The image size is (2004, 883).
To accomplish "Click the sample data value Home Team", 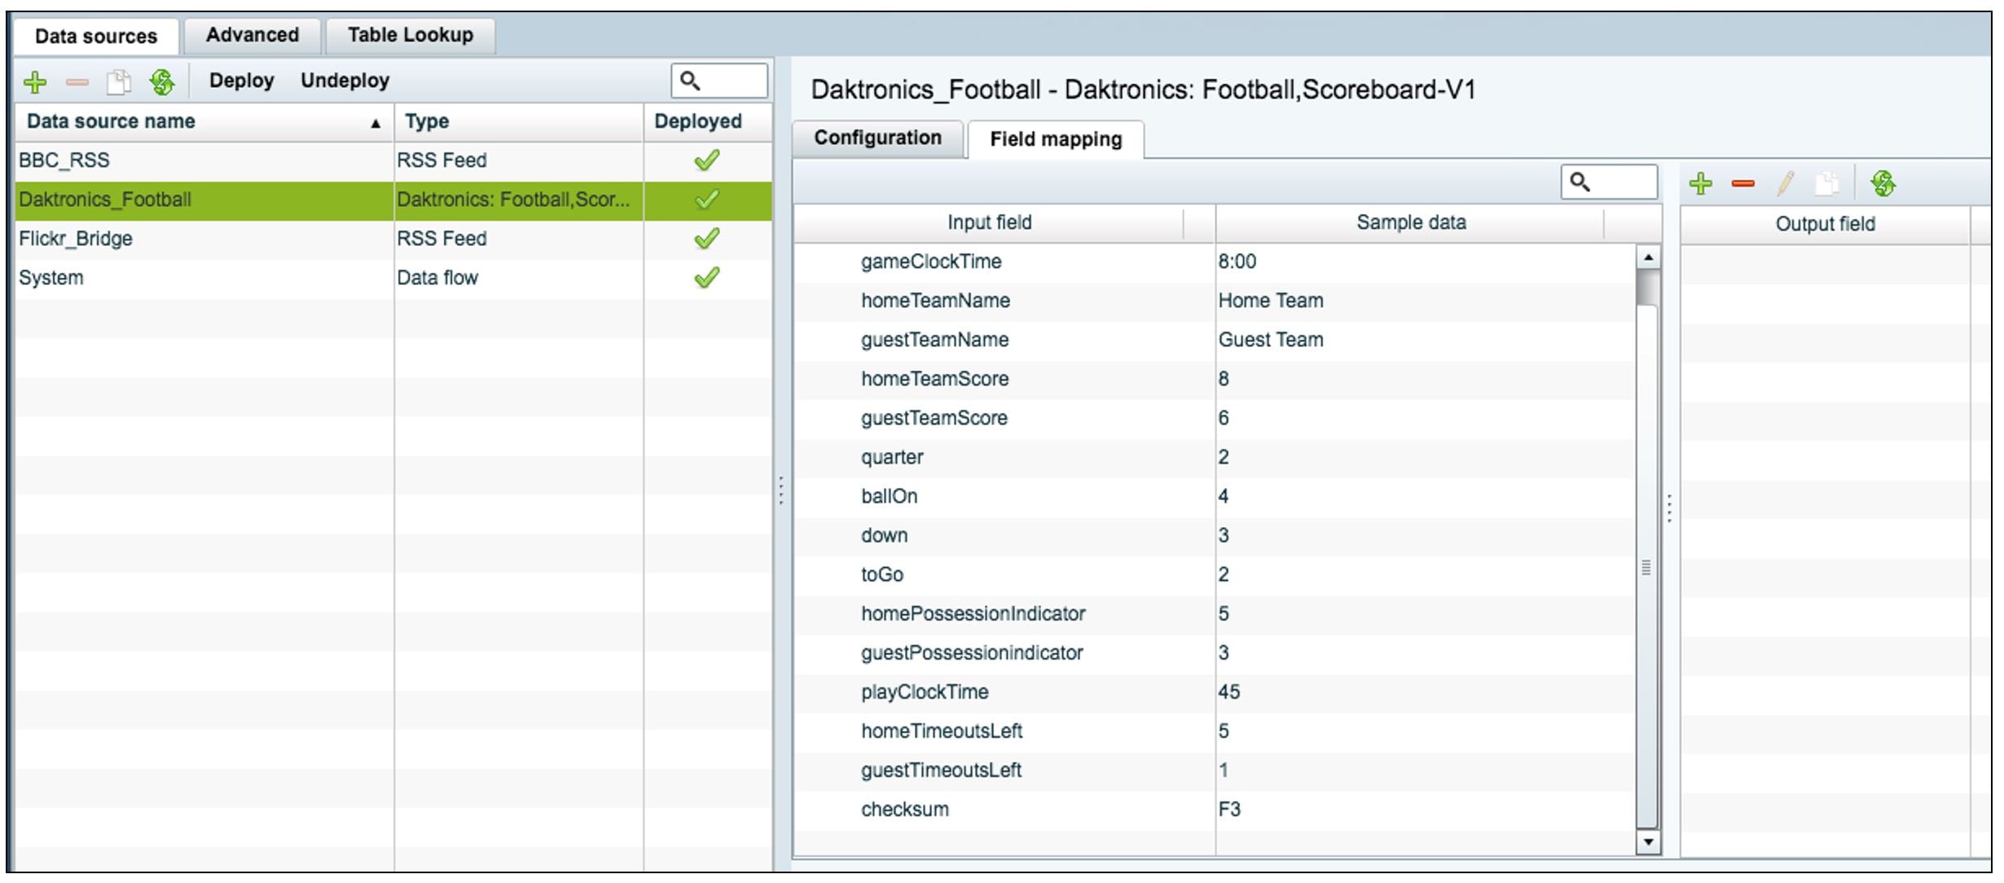I will (x=1270, y=301).
